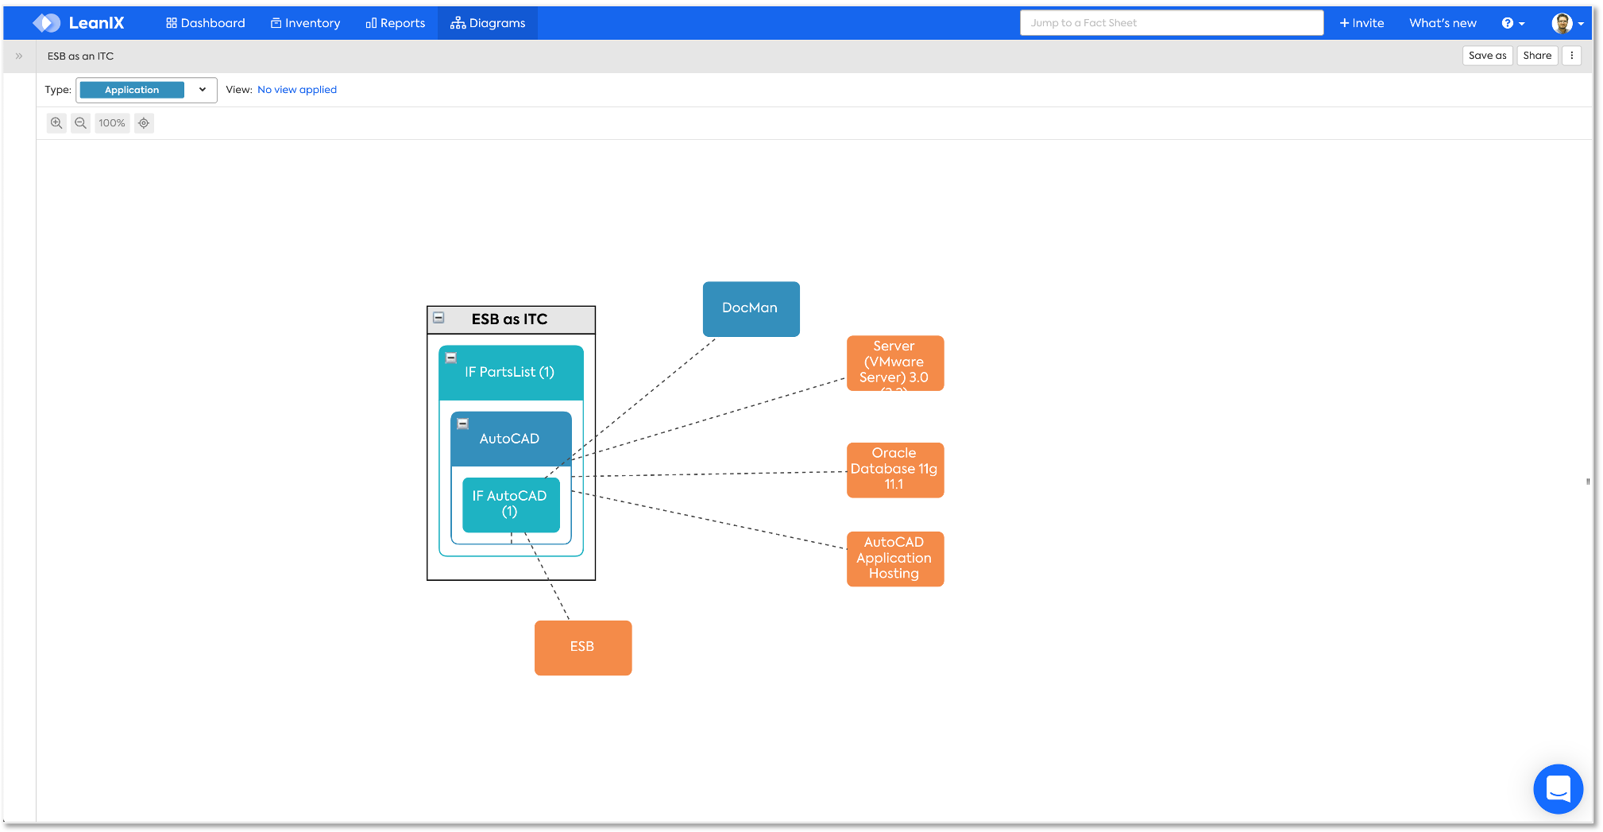The image size is (1603, 832).
Task: Collapse the IF PartsList (1) node
Action: [x=451, y=358]
